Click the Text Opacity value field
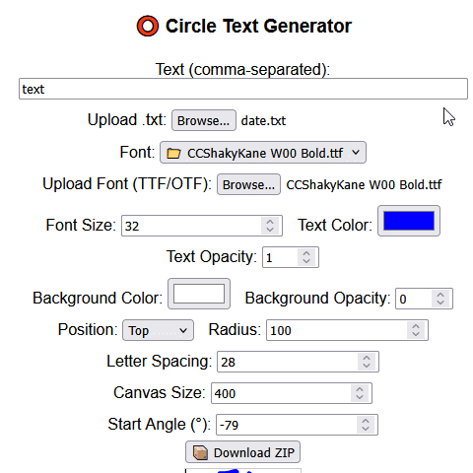 (291, 257)
